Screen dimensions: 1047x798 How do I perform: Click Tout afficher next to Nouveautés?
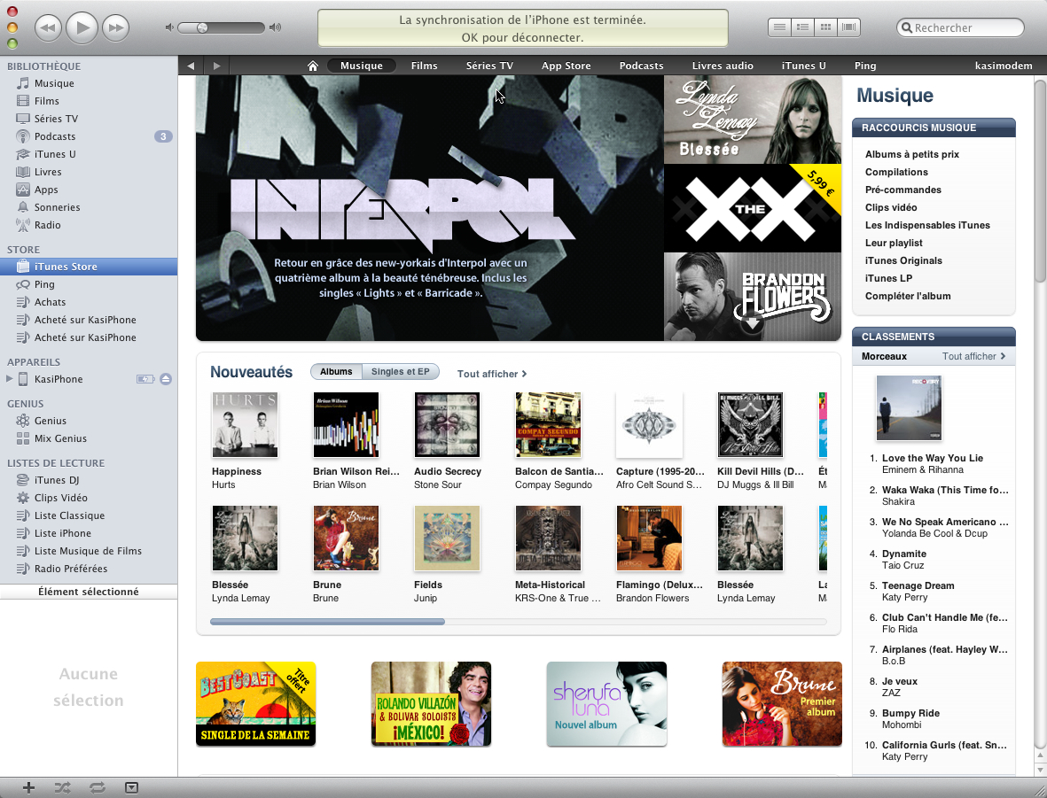[491, 374]
